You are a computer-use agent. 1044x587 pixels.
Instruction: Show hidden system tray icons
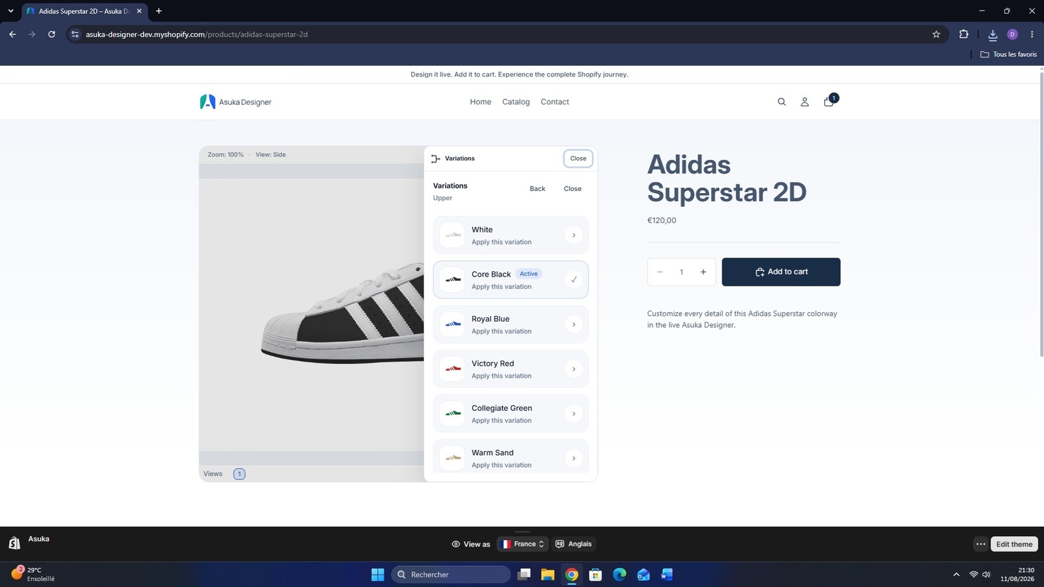pos(956,575)
